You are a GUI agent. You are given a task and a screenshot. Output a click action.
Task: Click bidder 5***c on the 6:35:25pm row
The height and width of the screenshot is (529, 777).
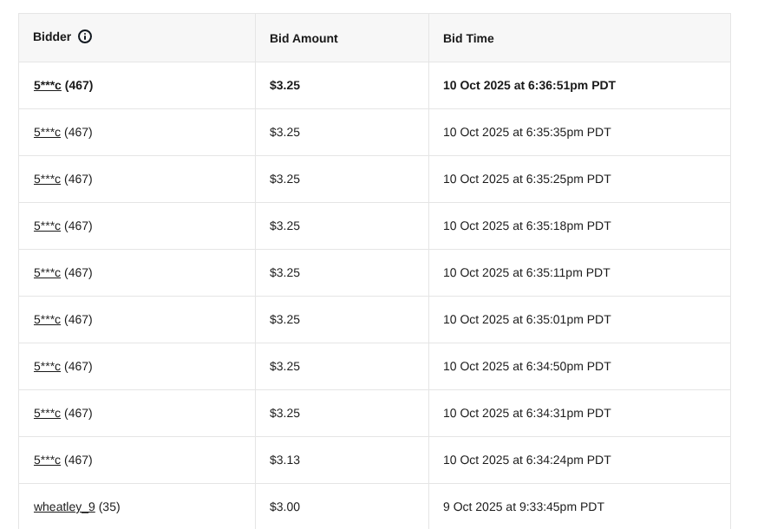click(x=48, y=180)
